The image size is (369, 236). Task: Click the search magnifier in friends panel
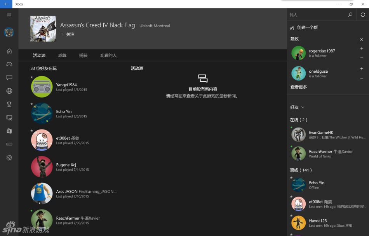[350, 15]
